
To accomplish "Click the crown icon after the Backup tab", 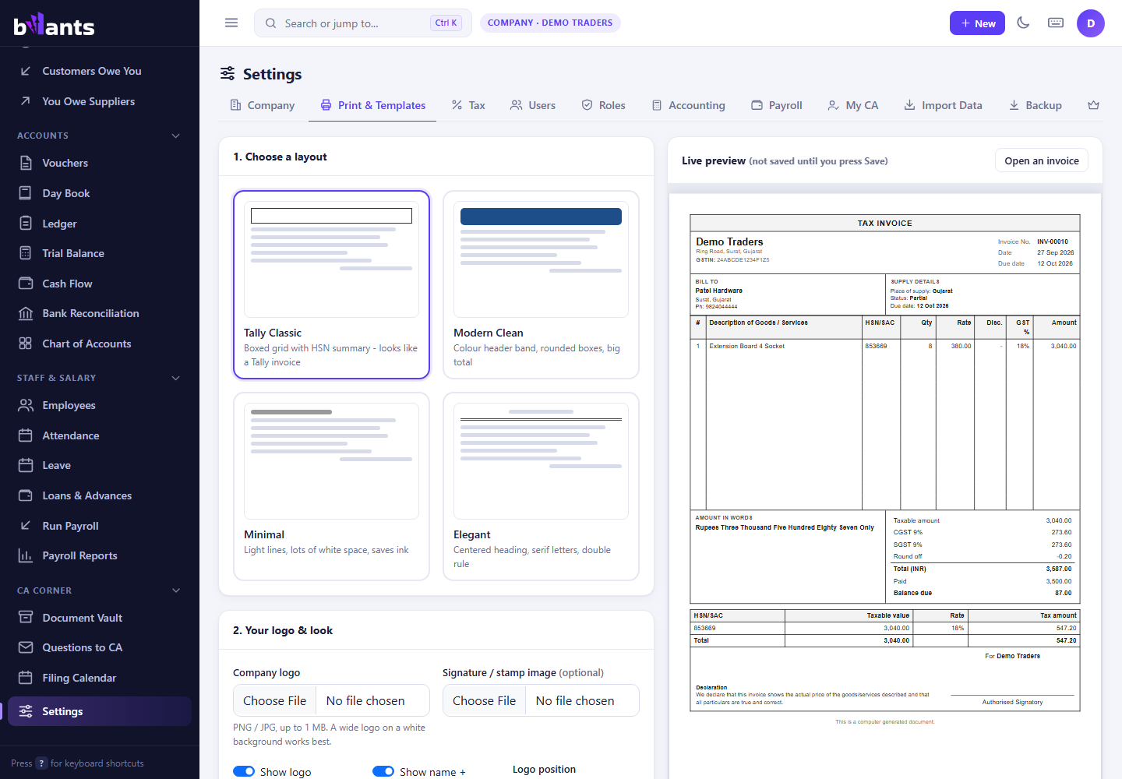I will point(1094,105).
